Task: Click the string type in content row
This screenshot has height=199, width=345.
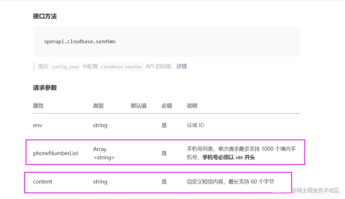Action: coord(100,182)
